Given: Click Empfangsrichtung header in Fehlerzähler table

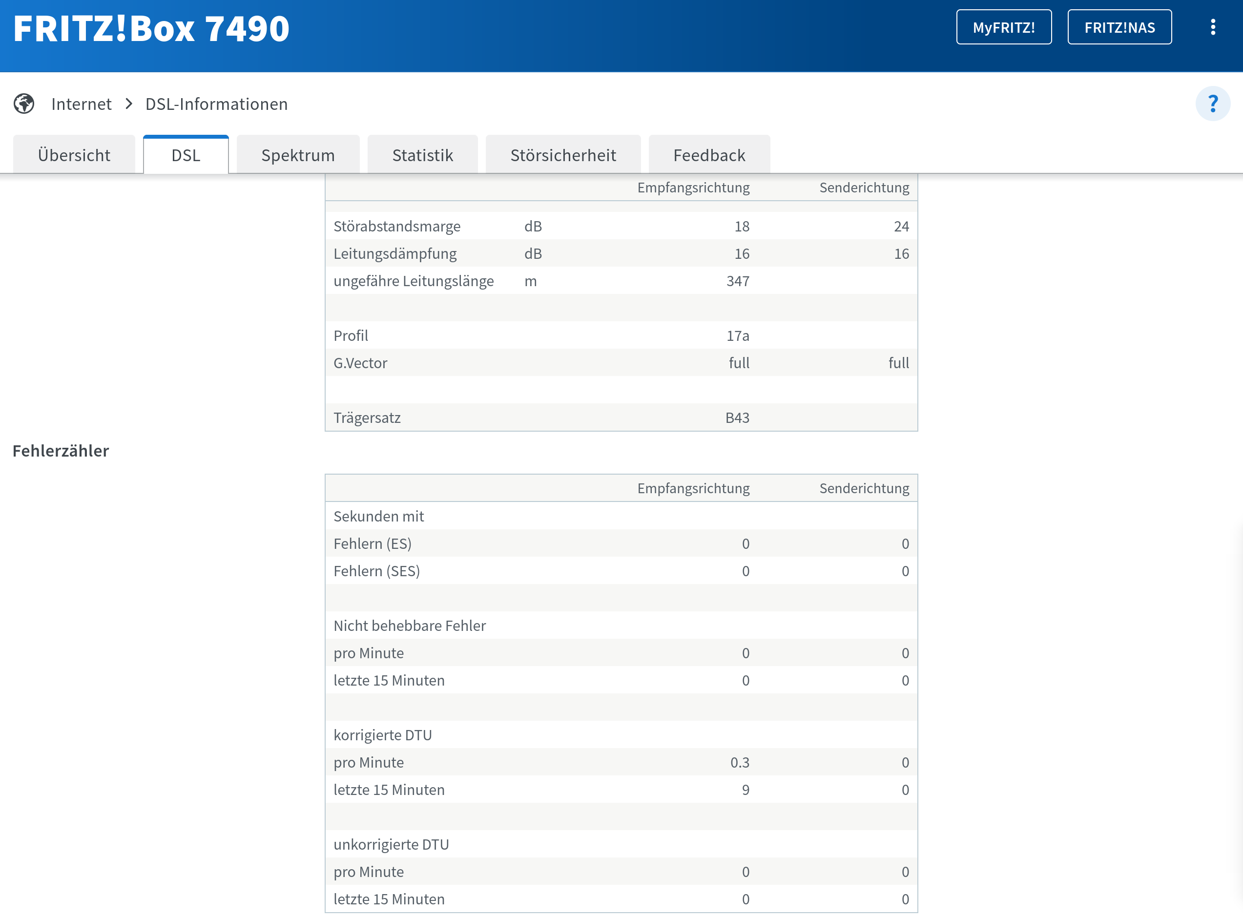Looking at the screenshot, I should [693, 488].
